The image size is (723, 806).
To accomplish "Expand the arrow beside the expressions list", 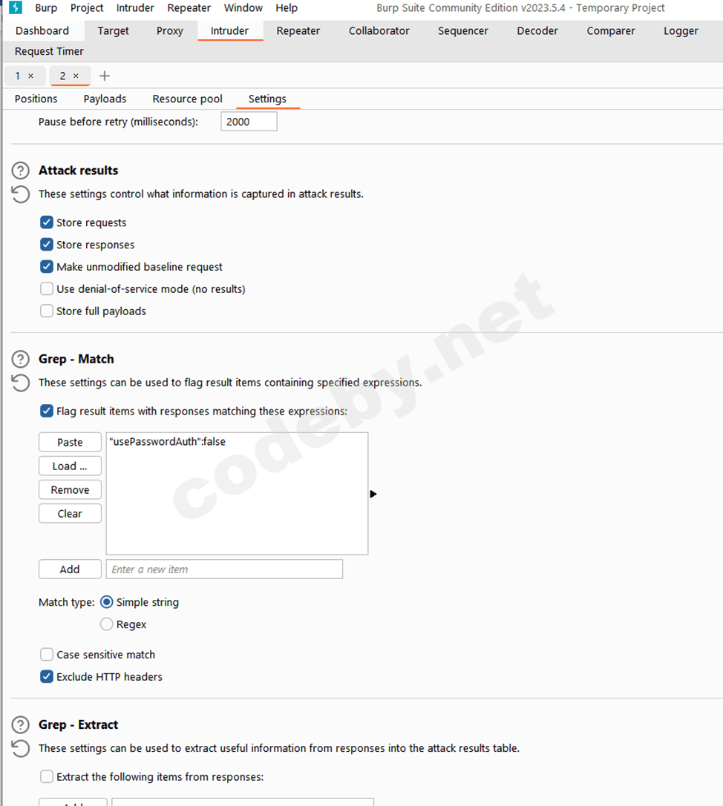I will tap(373, 494).
